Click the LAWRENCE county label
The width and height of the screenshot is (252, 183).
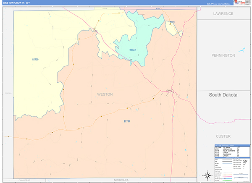[x=223, y=14]
